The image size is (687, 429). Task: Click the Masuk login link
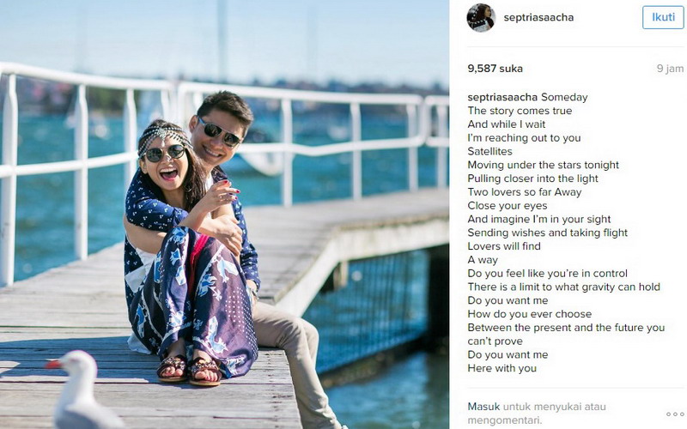pyautogui.click(x=483, y=407)
